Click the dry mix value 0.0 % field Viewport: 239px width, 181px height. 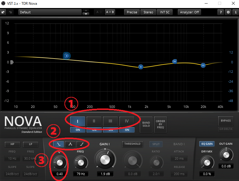pos(207,174)
